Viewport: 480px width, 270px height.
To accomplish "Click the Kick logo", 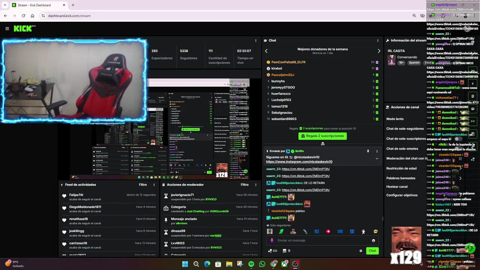I will tap(24, 28).
